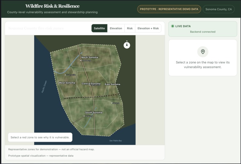Click the County-level vulnerability assessment subtitle

pyautogui.click(x=52, y=12)
